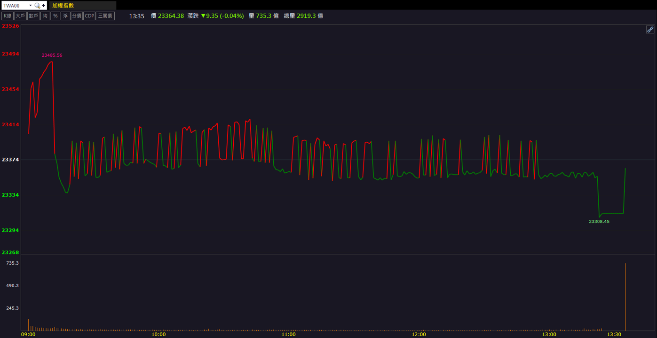The width and height of the screenshot is (657, 338).
Task: Click the 23374 reference price axis label
Action: pyautogui.click(x=10, y=160)
